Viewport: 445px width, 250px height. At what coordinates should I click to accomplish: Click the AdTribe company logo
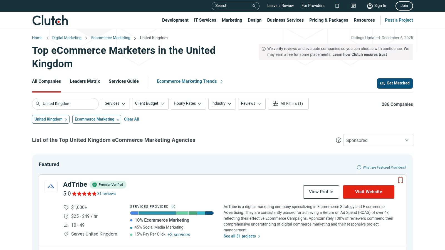tap(51, 187)
